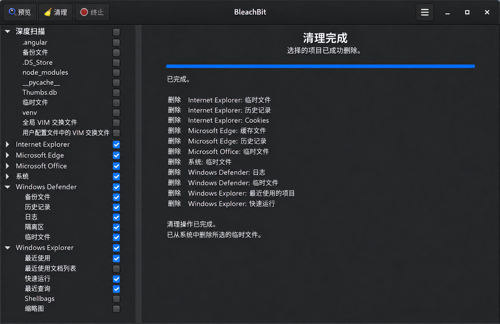Select the 缩略图 row
The width and height of the screenshot is (500, 324).
pos(34,309)
